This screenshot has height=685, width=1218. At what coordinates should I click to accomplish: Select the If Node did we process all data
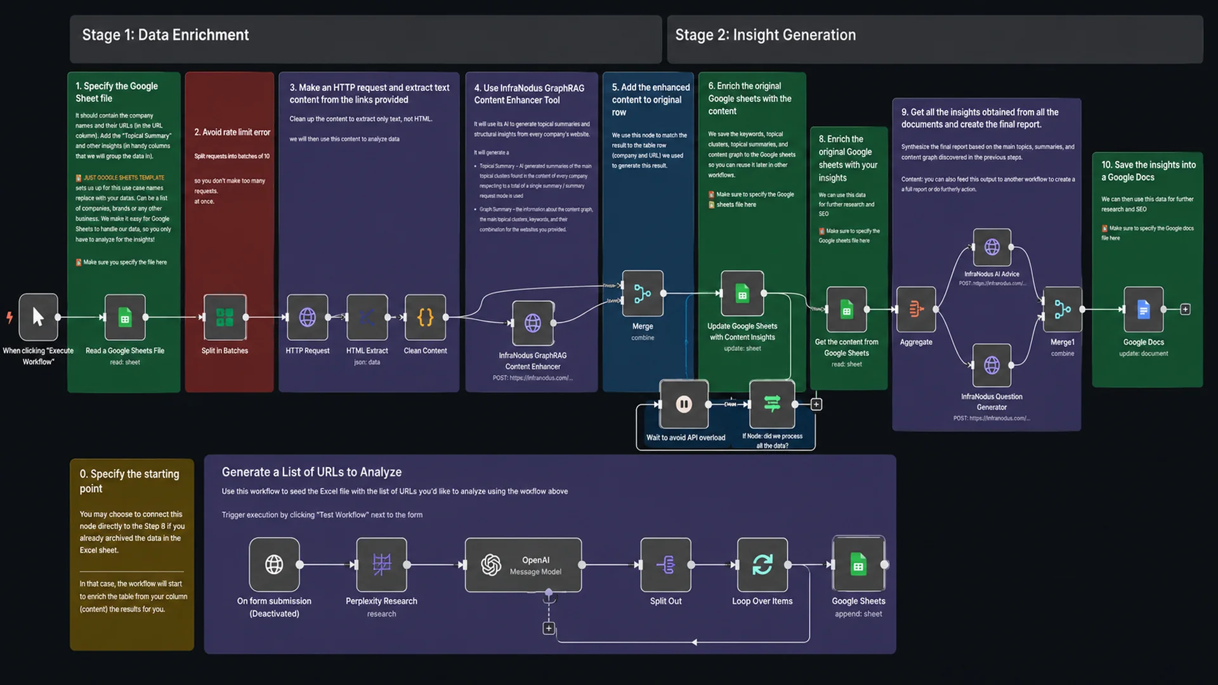point(772,404)
